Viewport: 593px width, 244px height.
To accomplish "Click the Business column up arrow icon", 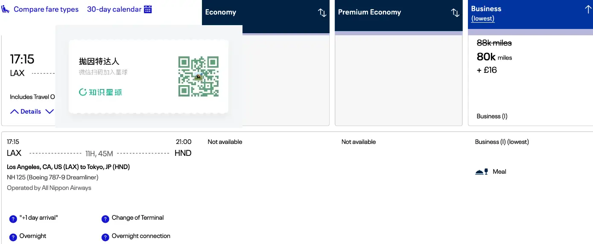I will coord(588,9).
